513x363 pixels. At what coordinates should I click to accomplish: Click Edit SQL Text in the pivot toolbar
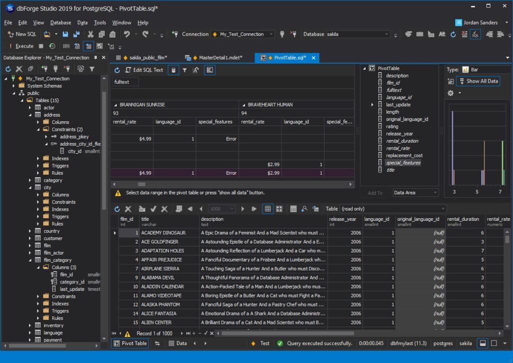pos(144,70)
